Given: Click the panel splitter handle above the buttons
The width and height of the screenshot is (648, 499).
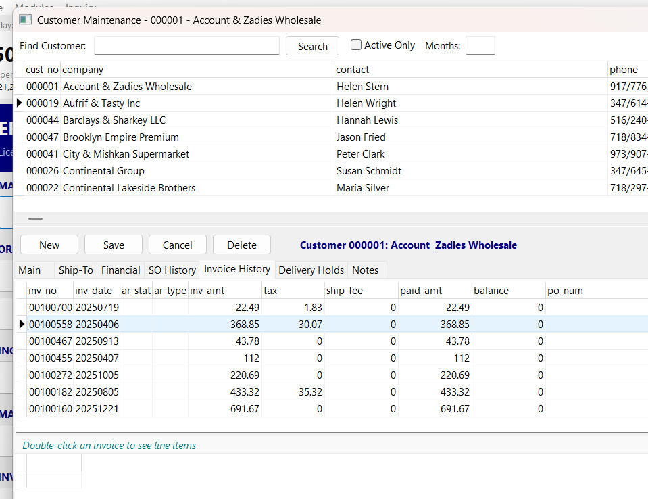Looking at the screenshot, I should tap(35, 218).
